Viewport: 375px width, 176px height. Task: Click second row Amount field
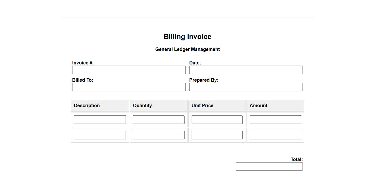(275, 135)
